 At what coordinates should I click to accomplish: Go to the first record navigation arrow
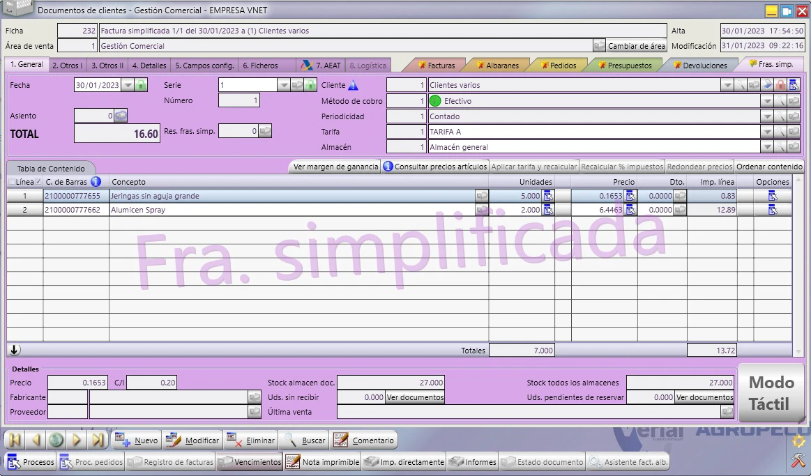coord(15,440)
